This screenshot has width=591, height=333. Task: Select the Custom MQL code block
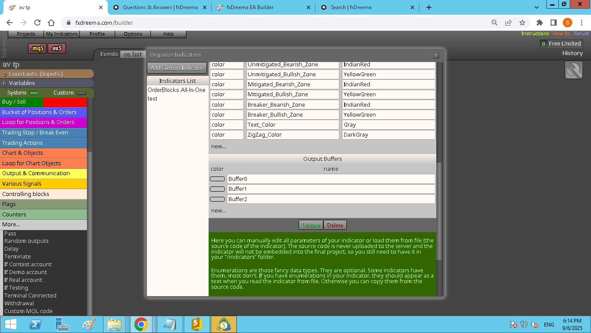point(28,311)
